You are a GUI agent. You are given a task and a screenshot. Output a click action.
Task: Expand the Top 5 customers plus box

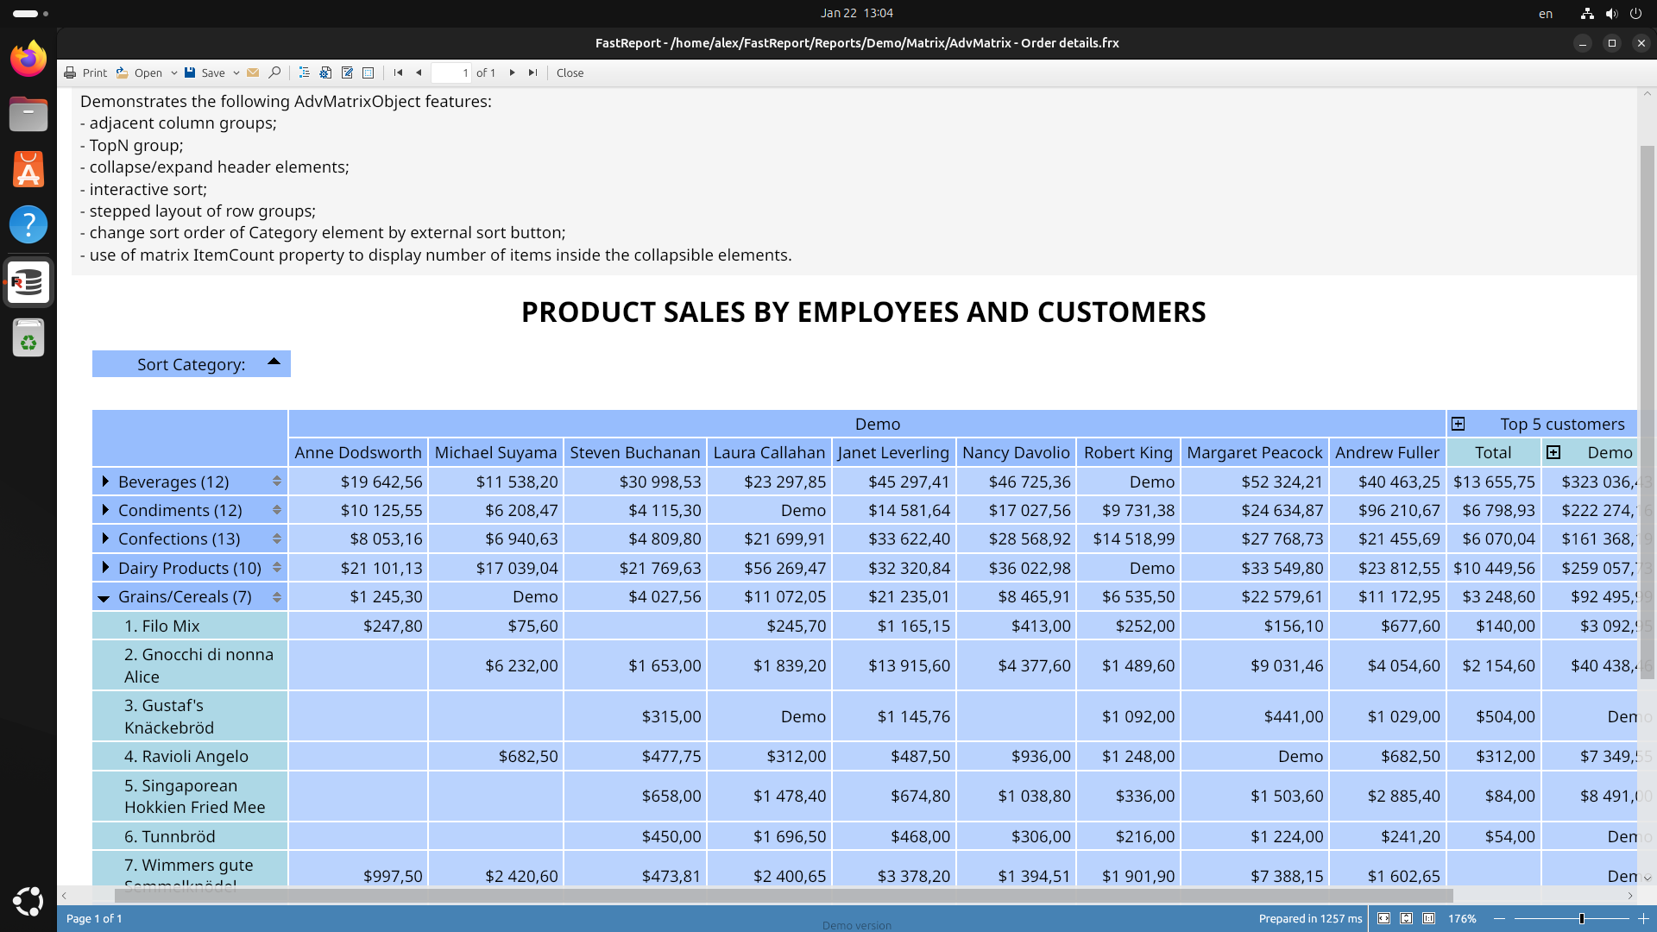pyautogui.click(x=1458, y=424)
